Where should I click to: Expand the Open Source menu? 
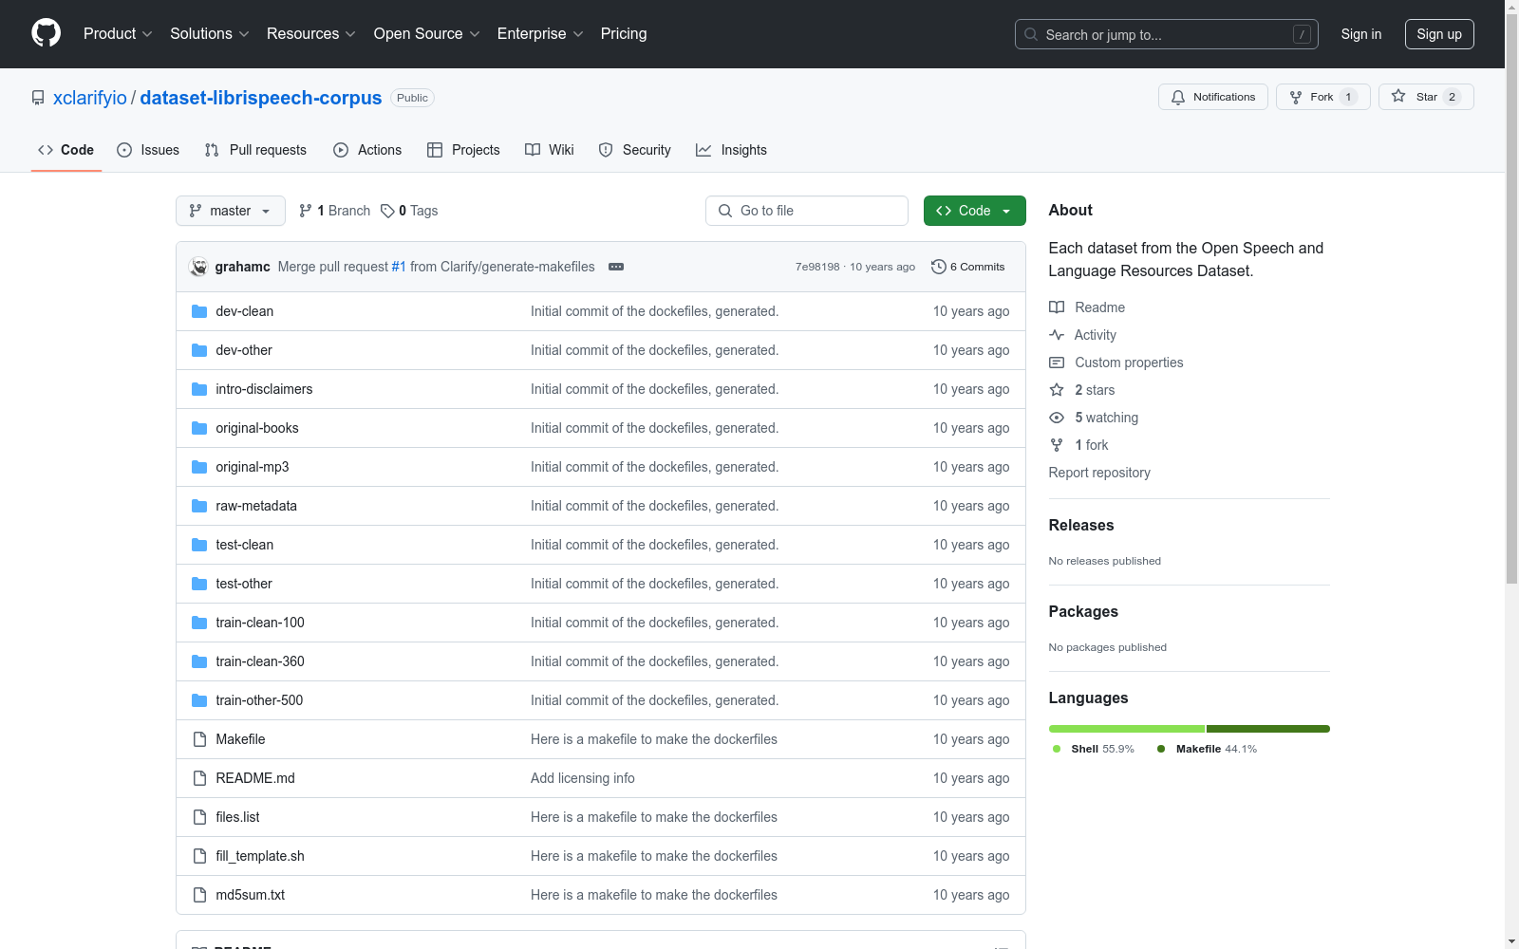point(427,34)
